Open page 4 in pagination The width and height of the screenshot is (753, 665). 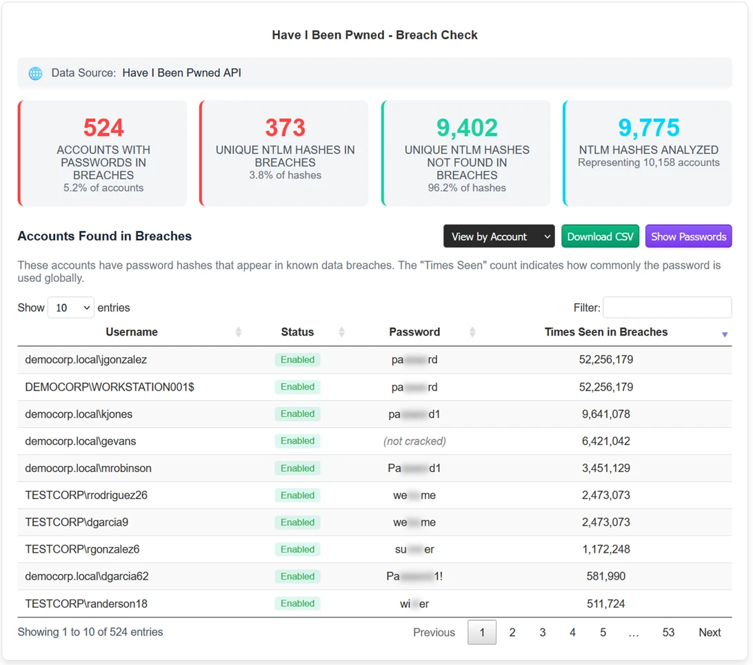pyautogui.click(x=572, y=633)
